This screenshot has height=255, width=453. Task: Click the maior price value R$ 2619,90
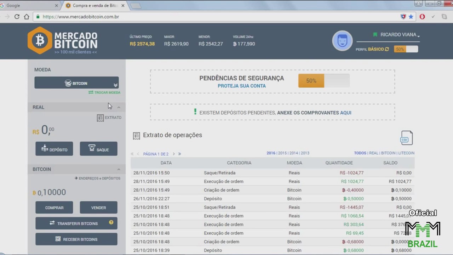coord(176,44)
